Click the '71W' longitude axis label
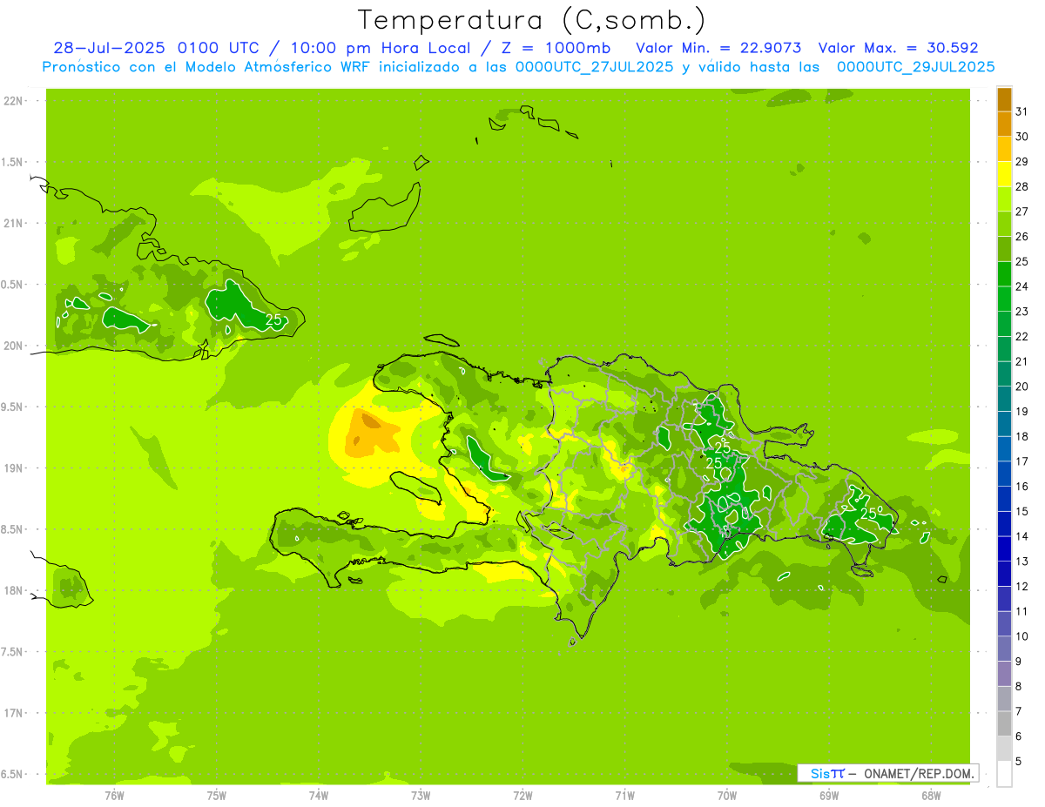This screenshot has width=1045, height=807. pyautogui.click(x=624, y=796)
